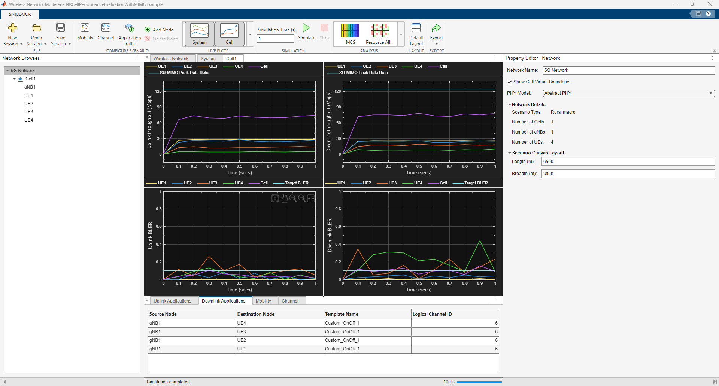Toggle the System live plot
Screen dimensions: 719x386
(x=199, y=33)
